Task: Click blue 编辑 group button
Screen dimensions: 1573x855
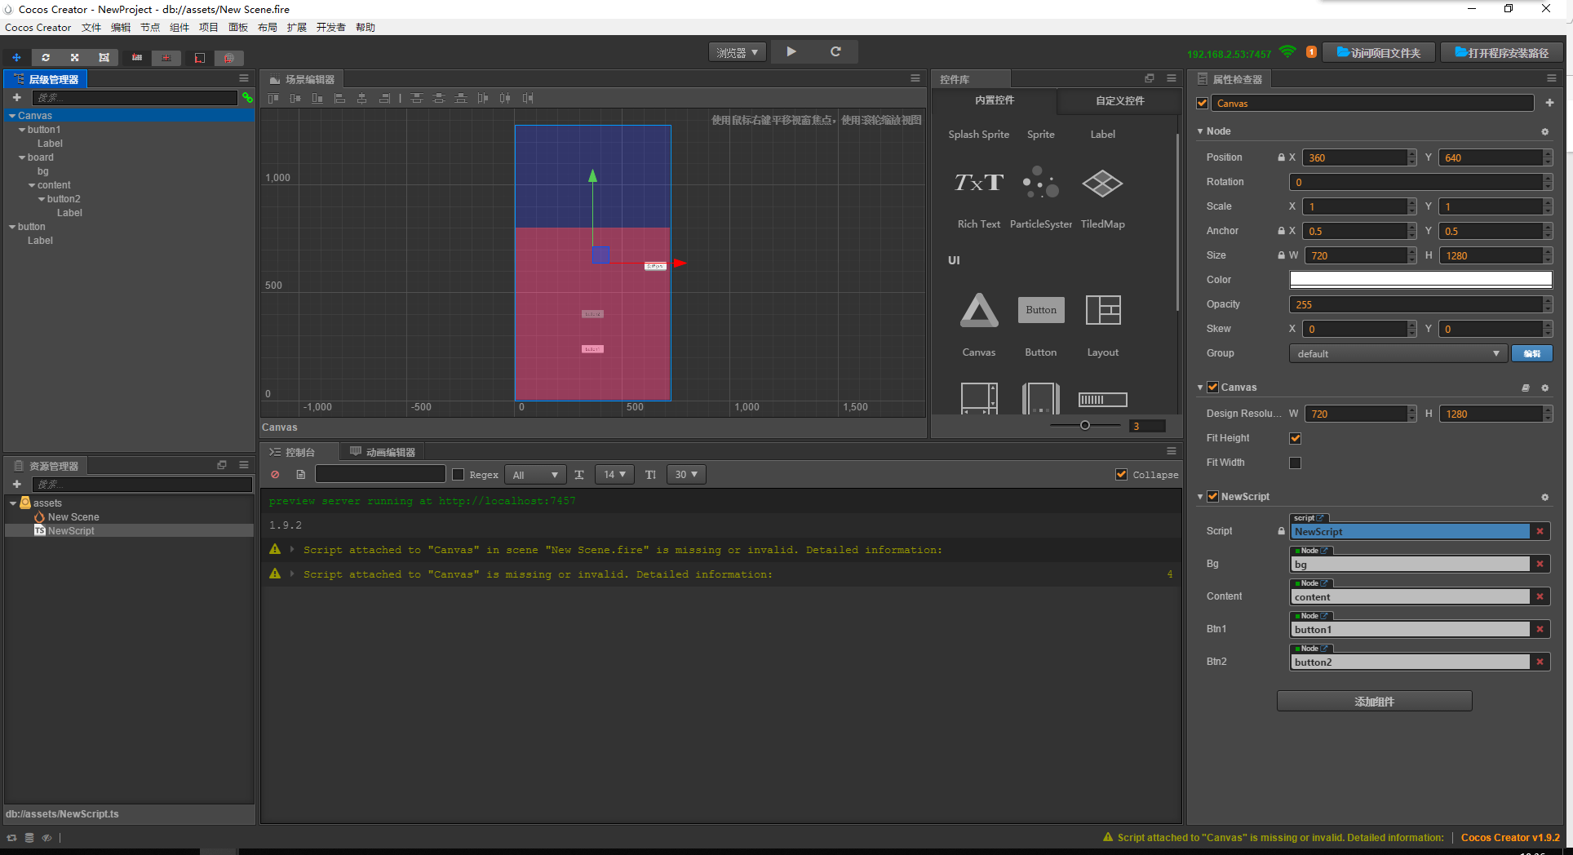Action: 1532,353
